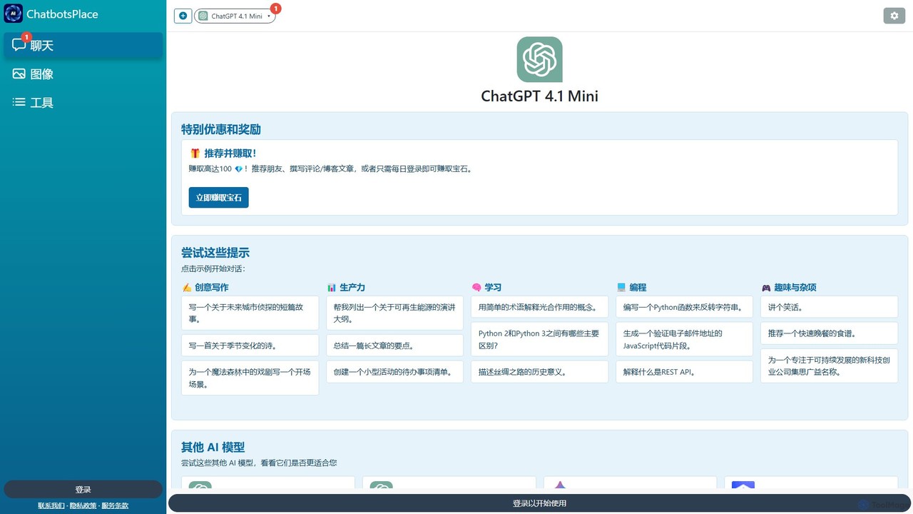This screenshot has height=514, width=913.
Task: Open the 工具 tools section
Action: [83, 103]
